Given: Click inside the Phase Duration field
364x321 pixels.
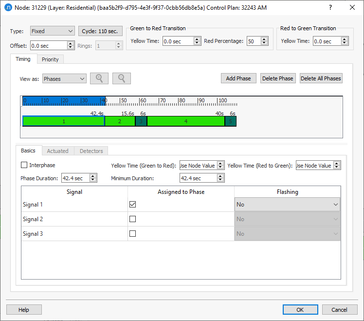Looking at the screenshot, I should pyautogui.click(x=75, y=178).
